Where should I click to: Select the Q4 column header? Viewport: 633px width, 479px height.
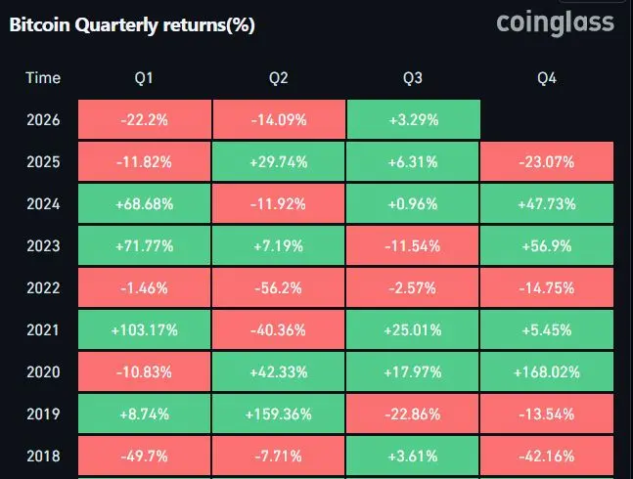click(x=547, y=78)
